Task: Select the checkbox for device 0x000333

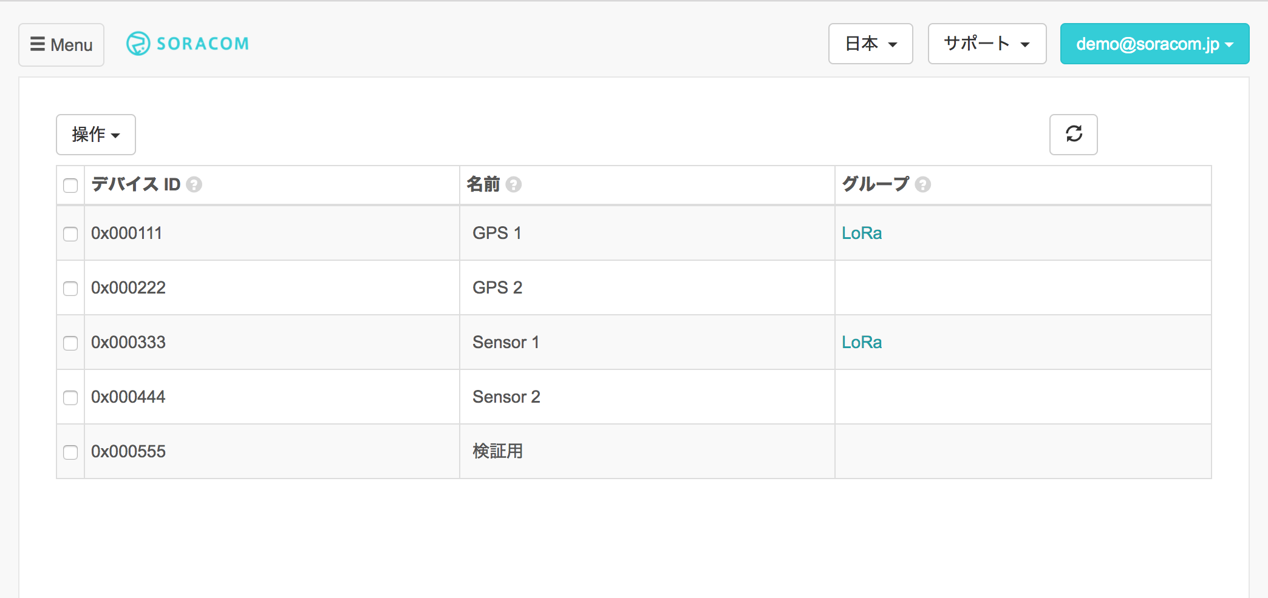Action: click(70, 343)
